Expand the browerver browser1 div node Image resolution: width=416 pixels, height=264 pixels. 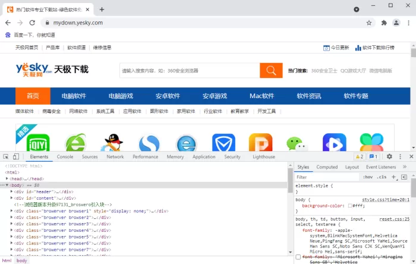pyautogui.click(x=11, y=210)
